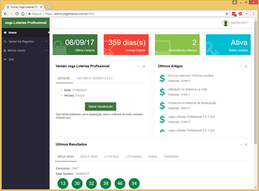Switch to HISTÓRICO VERSÃO 2.6.0.0 tab
Viewport: 259px width, 191px height.
[95, 78]
